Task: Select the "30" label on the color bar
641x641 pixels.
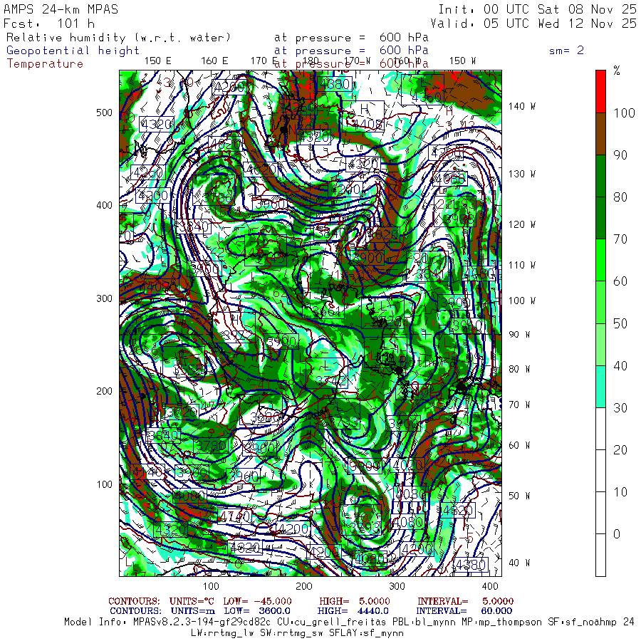Action: pos(620,407)
